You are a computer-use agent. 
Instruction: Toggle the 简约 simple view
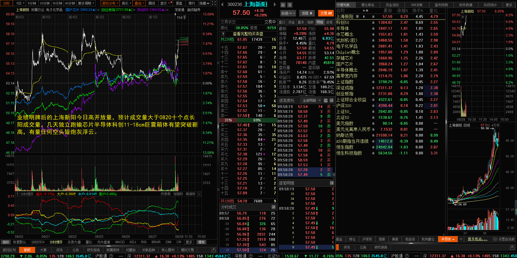192,3
